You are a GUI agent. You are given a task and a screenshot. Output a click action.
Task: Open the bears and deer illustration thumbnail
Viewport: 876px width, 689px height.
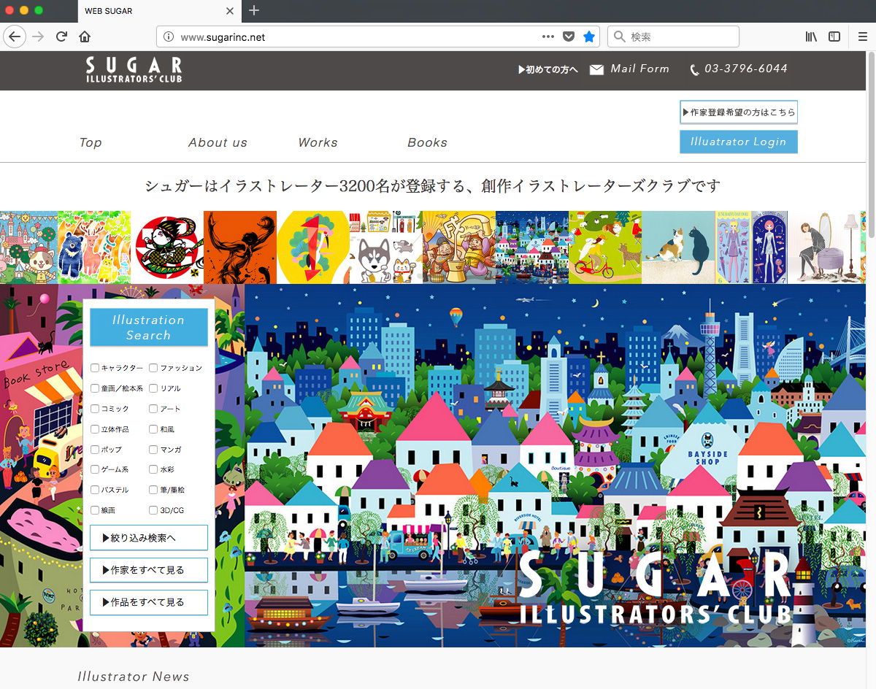click(x=94, y=247)
